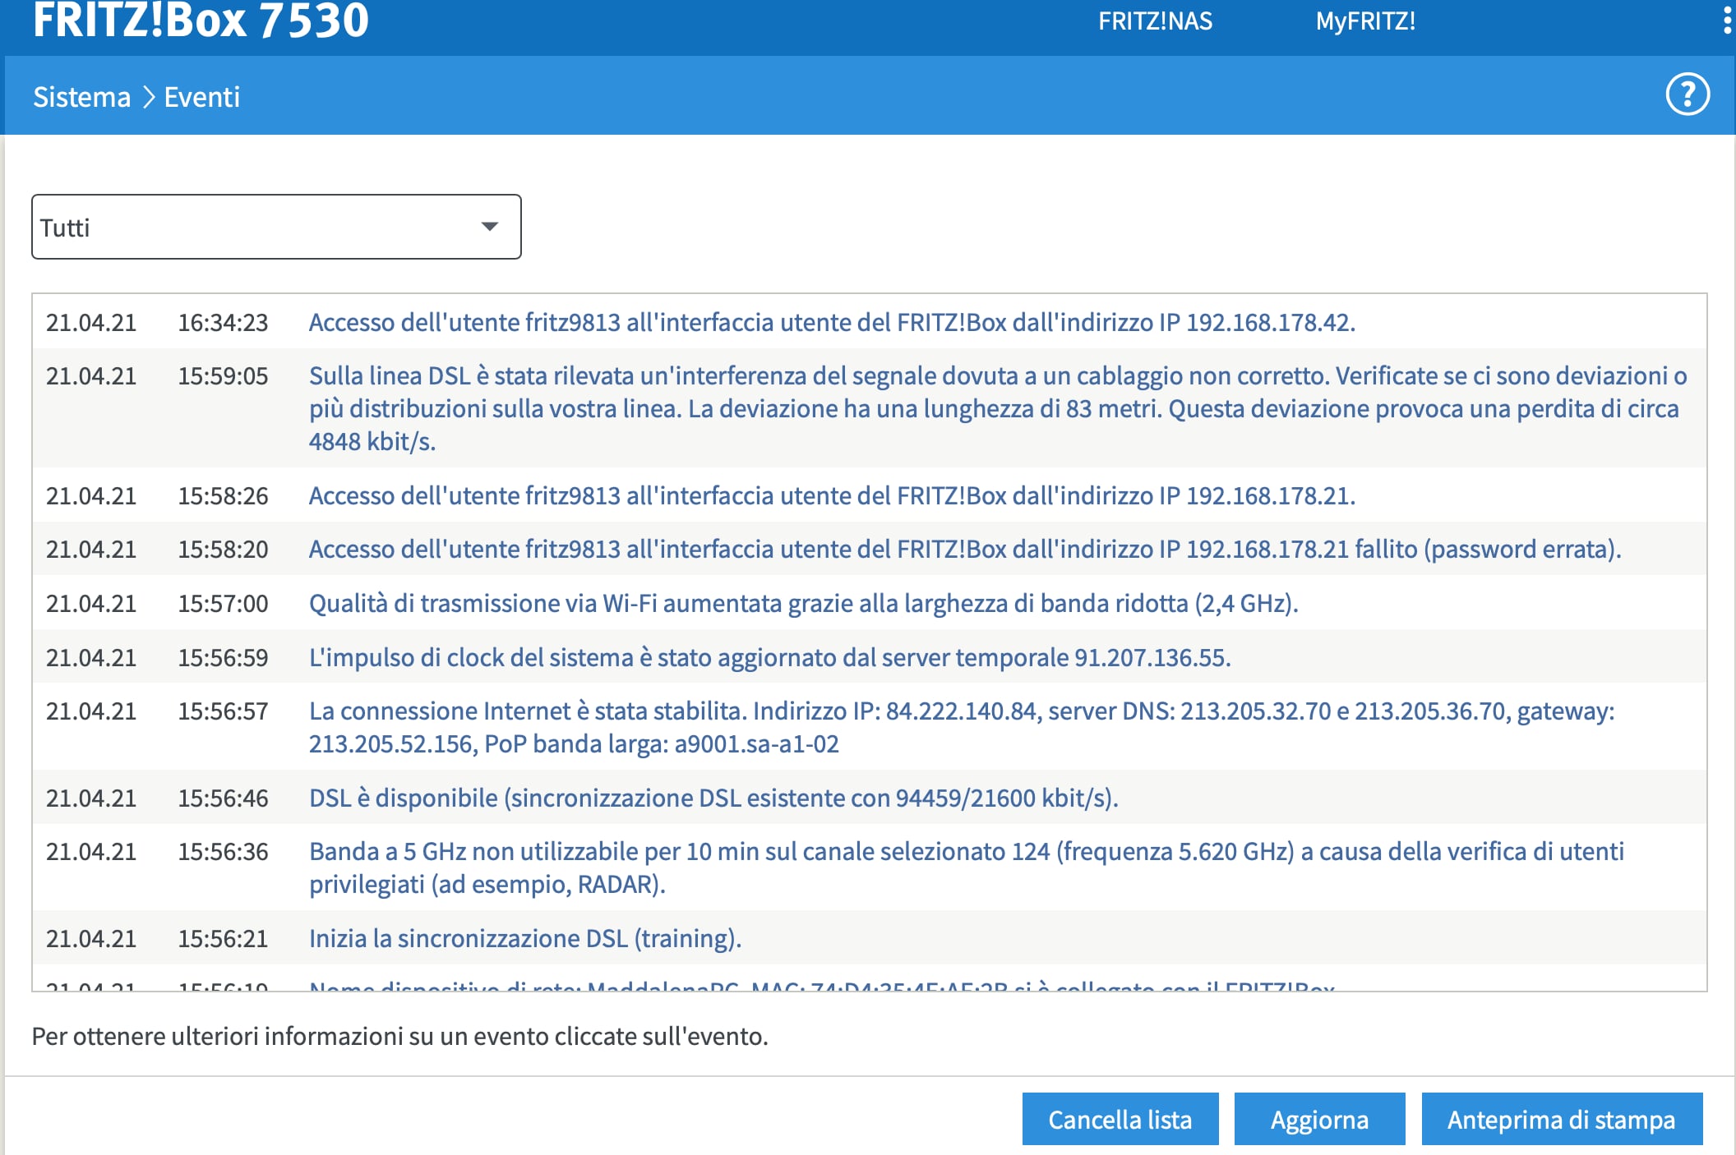Open the Inizia la sincronizzazione DSL event
1736x1155 pixels.
(525, 938)
